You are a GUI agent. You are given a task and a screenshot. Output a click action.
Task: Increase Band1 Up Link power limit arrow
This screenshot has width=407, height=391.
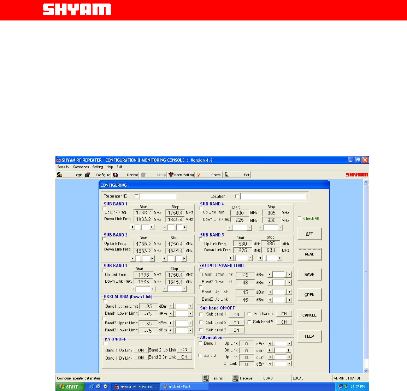click(x=289, y=292)
